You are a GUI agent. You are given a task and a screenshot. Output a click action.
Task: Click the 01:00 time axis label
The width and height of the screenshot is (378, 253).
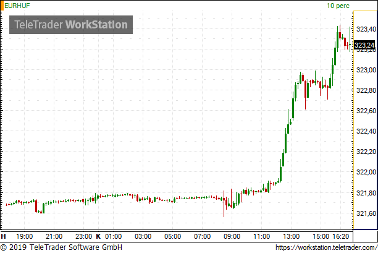[x=113, y=236]
